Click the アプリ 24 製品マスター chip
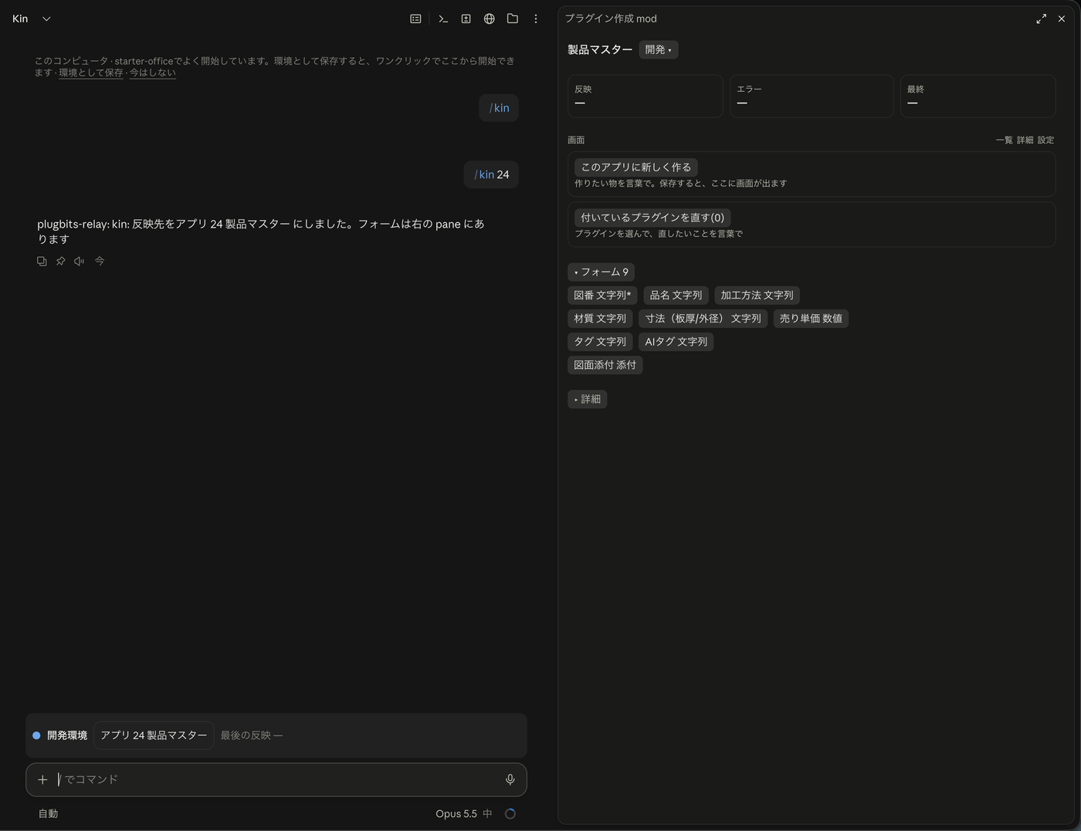The width and height of the screenshot is (1081, 831). [x=154, y=735]
